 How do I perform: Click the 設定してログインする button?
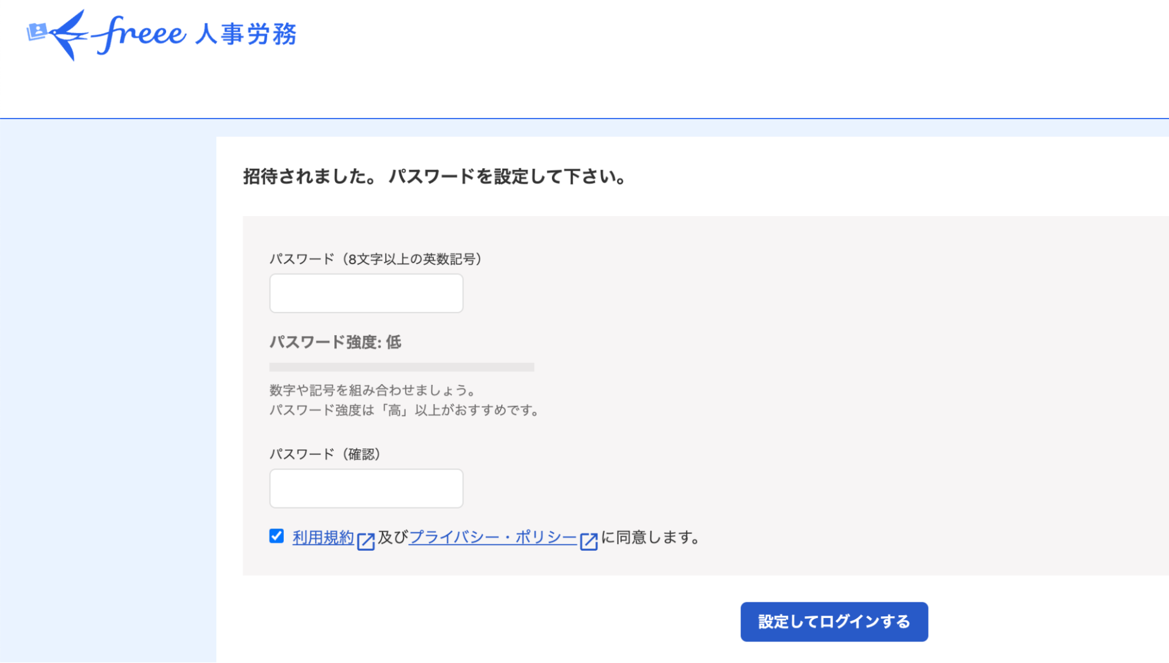tap(834, 622)
